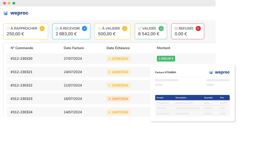Click the Refusée cross-circle icon
Screen dimensions: 270x143
[x=176, y=28]
